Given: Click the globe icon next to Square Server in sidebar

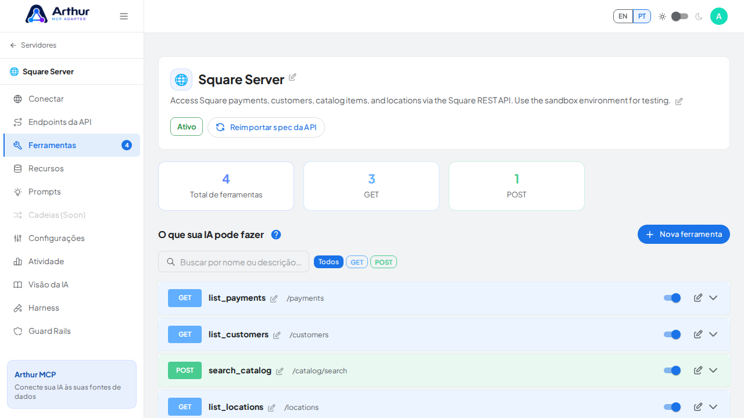Looking at the screenshot, I should pos(15,72).
